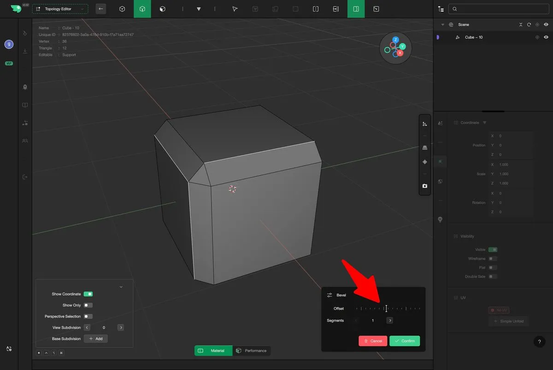553x370 pixels.
Task: Click the Z axis on the orientation gizmo
Action: click(x=395, y=40)
